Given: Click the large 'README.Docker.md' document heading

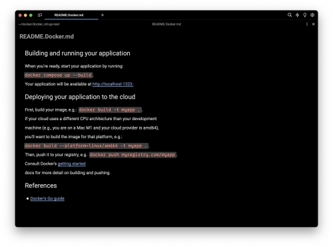Looking at the screenshot, I should 47,37.
